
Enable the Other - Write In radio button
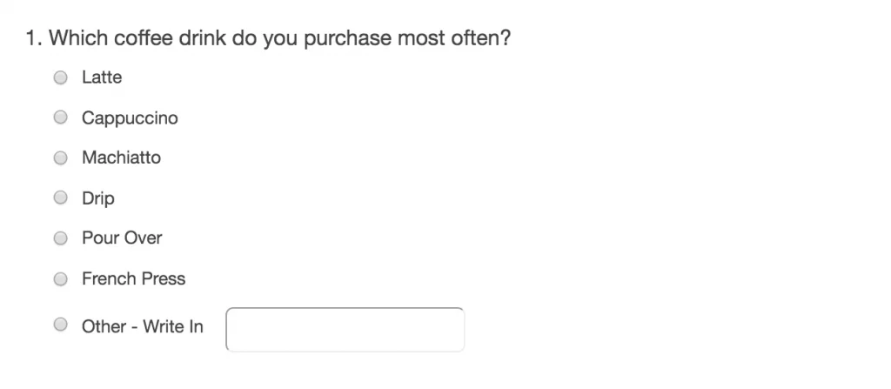coord(61,325)
